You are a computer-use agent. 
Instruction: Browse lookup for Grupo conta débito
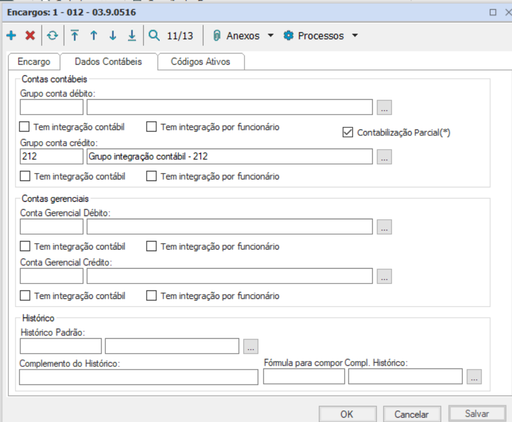pyautogui.click(x=384, y=108)
